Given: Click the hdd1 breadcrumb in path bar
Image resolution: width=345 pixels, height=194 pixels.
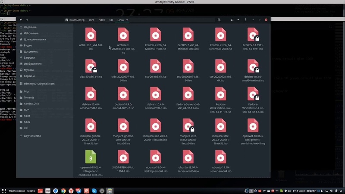Looking at the screenshot, I should point(102,20).
